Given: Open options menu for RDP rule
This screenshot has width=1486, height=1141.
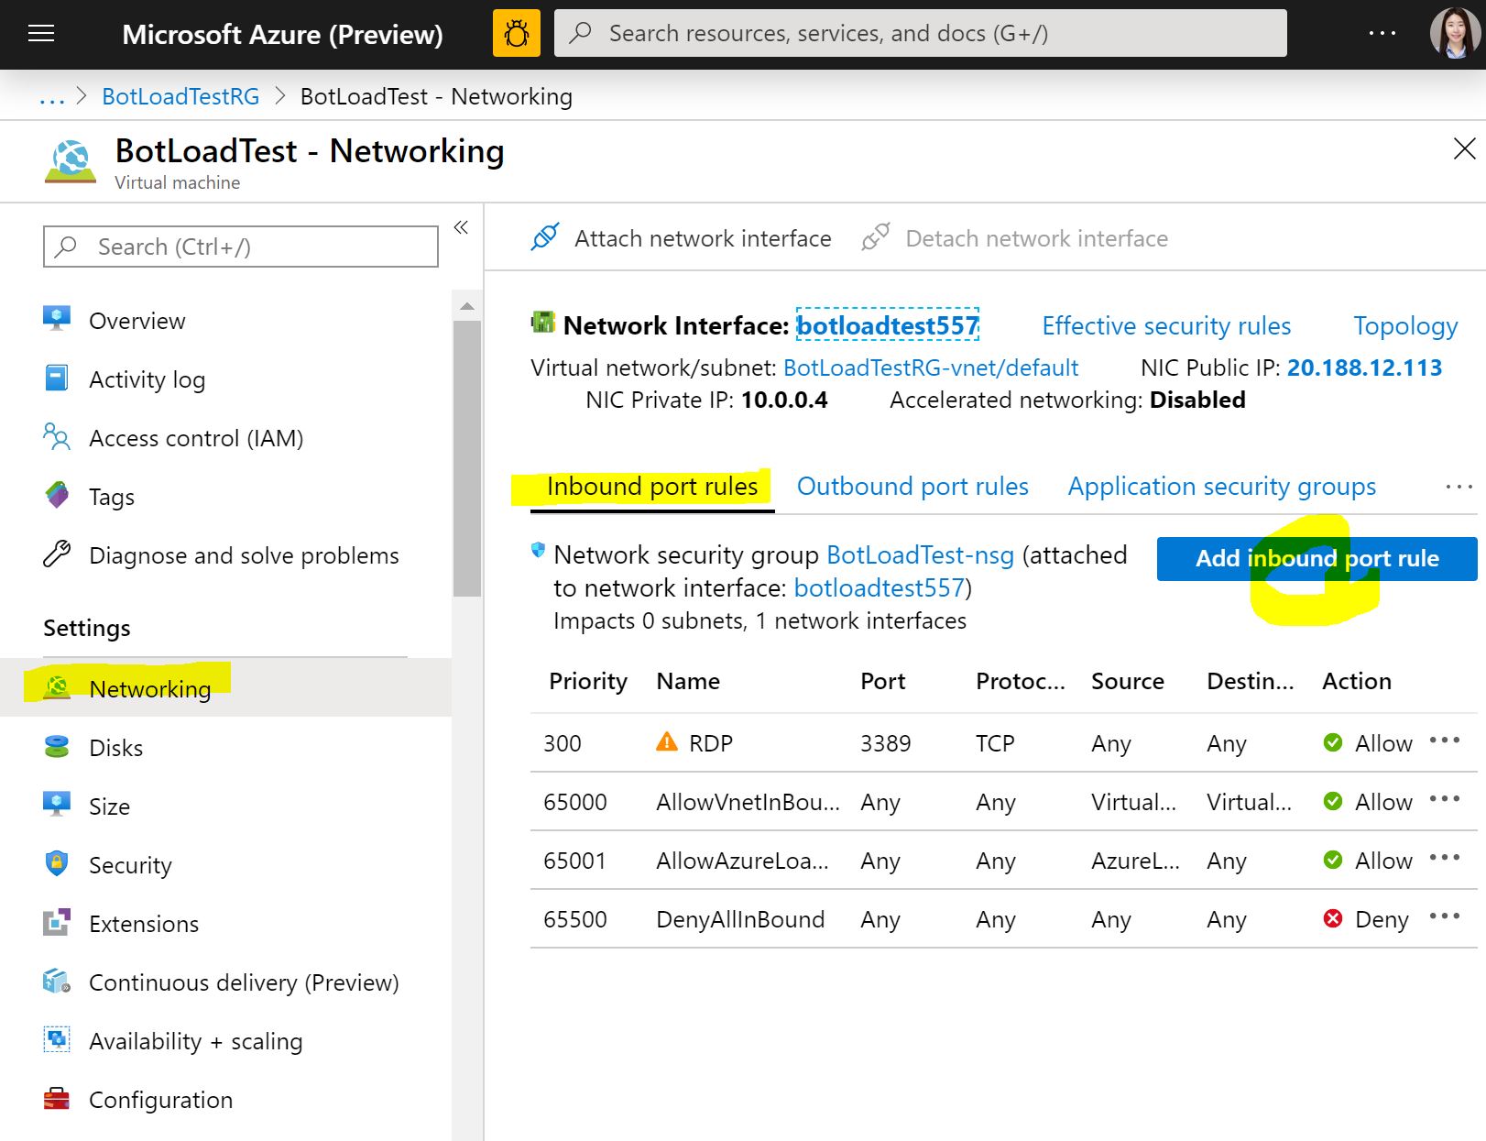Looking at the screenshot, I should [x=1444, y=741].
